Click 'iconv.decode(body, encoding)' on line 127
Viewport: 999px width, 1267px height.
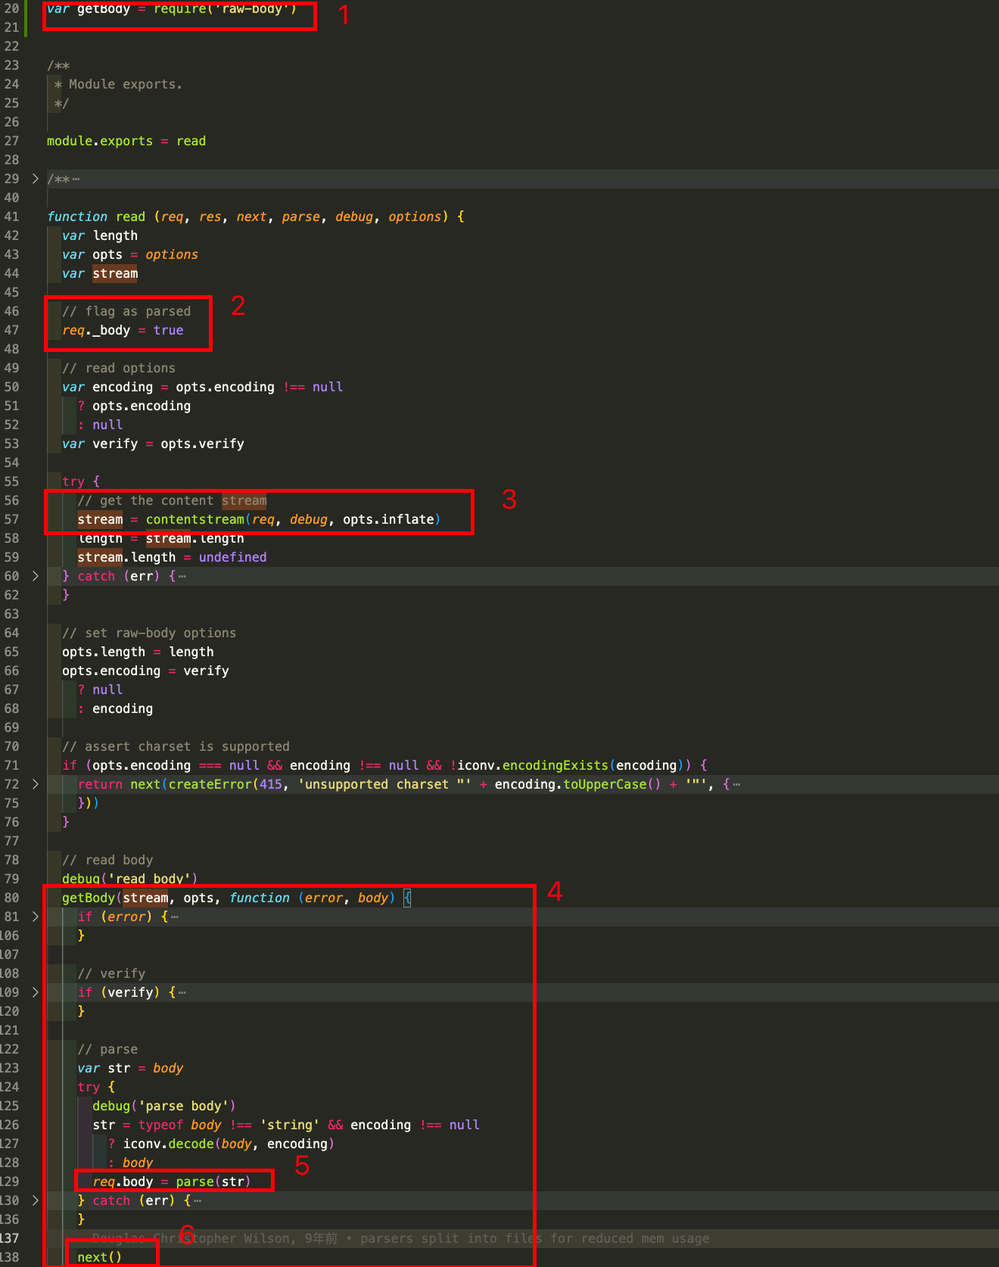click(x=229, y=1144)
